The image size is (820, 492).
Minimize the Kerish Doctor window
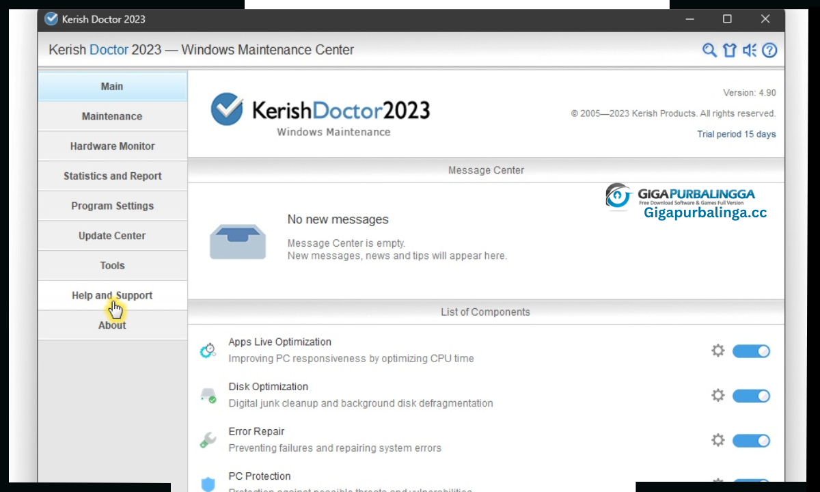click(x=689, y=19)
